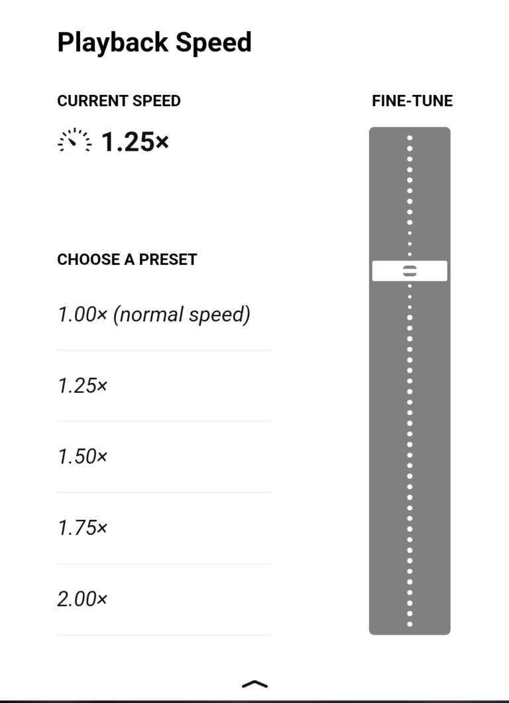
Task: Click the CHOOSE A PRESET heading
Action: click(x=127, y=260)
